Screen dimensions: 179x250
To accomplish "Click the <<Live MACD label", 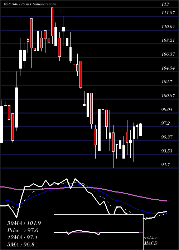I will pyautogui.click(x=151, y=240).
